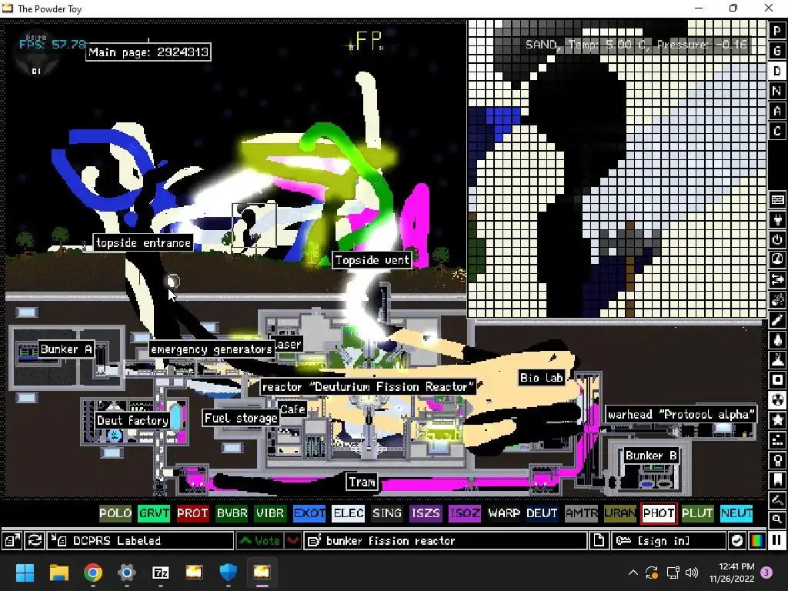Open the Walls element menu icon
This screenshot has width=788, height=591.
[777, 199]
